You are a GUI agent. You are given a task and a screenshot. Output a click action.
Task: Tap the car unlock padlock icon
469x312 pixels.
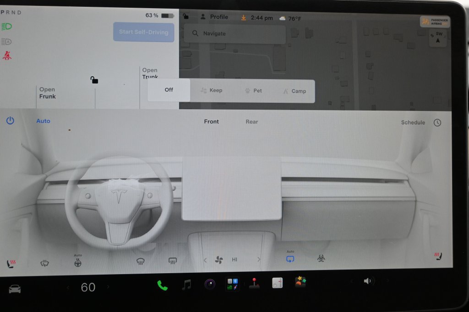click(94, 80)
